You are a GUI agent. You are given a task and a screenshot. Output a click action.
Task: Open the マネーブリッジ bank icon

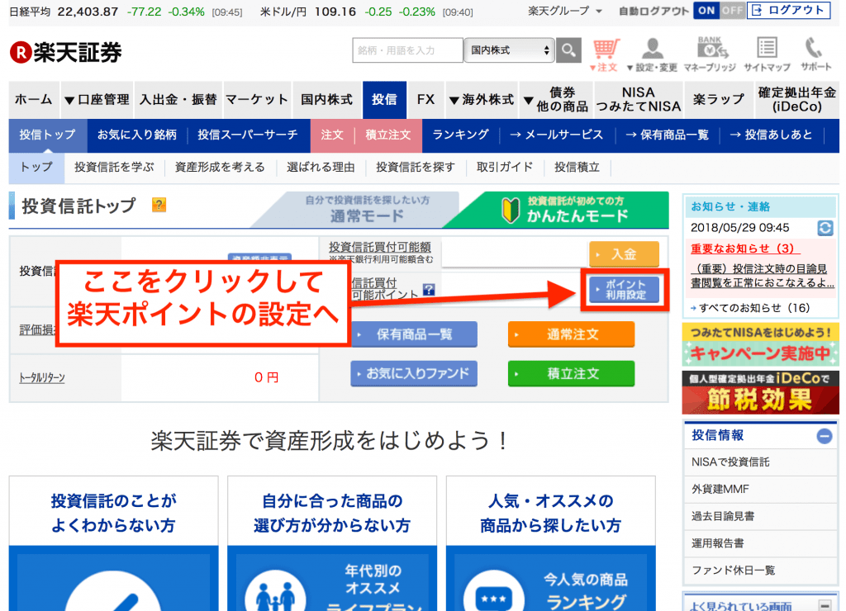point(710,55)
